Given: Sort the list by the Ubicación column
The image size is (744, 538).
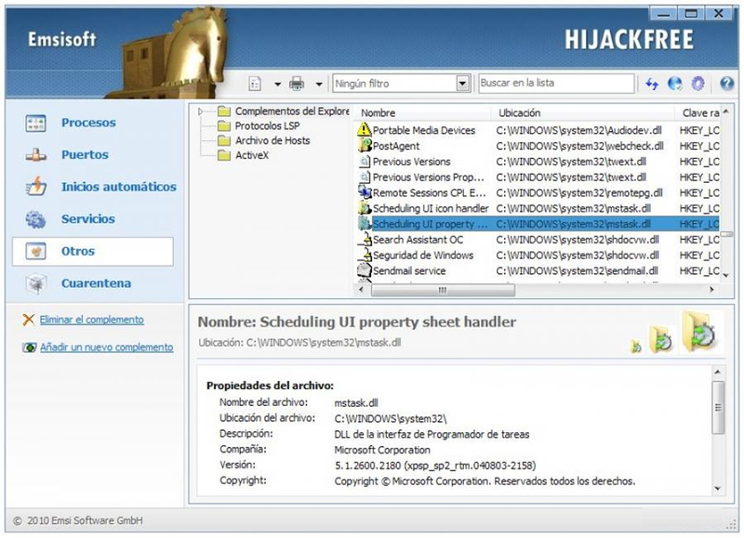Looking at the screenshot, I should click(583, 112).
